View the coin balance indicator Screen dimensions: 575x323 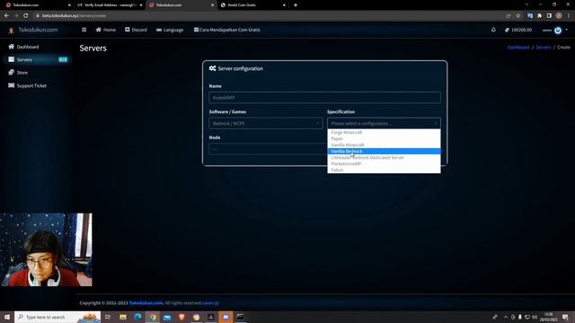(x=518, y=30)
